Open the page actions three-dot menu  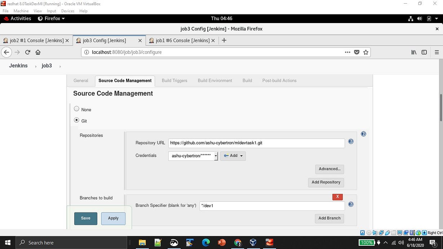[347, 52]
